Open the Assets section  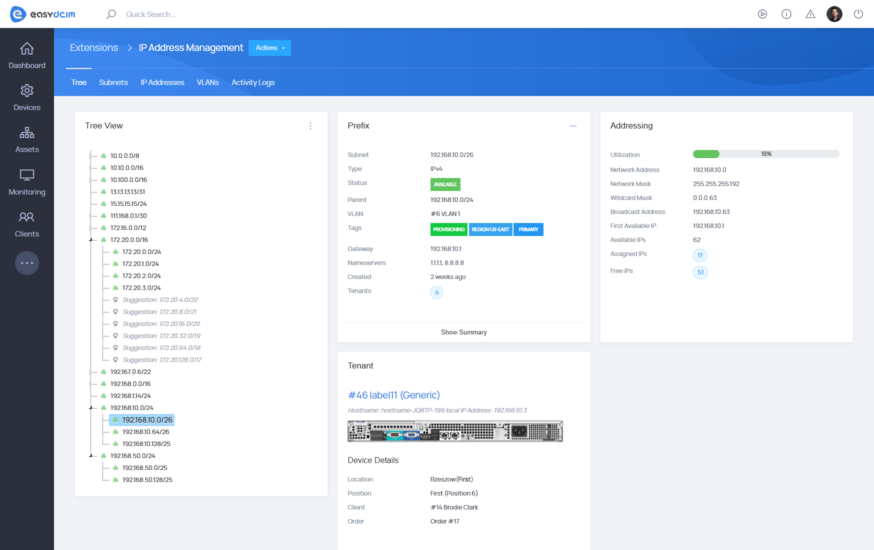(27, 139)
